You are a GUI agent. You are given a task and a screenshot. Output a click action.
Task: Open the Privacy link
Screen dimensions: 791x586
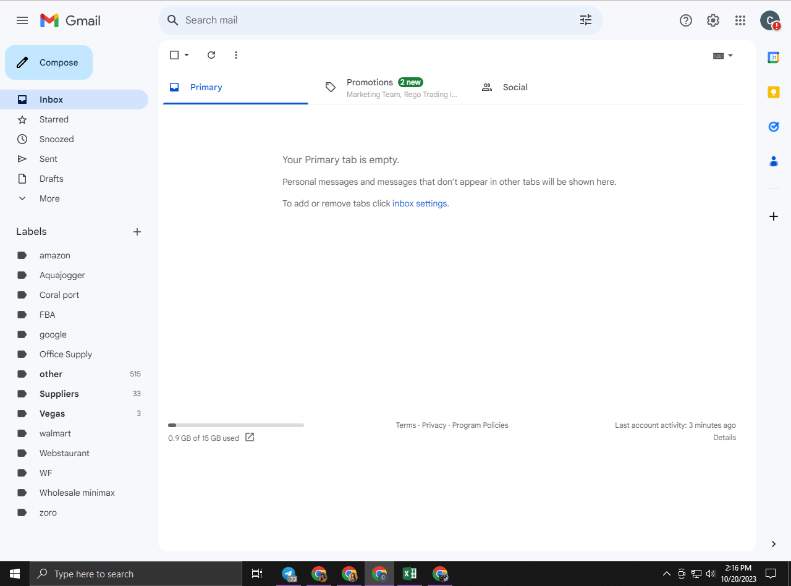pyautogui.click(x=434, y=425)
